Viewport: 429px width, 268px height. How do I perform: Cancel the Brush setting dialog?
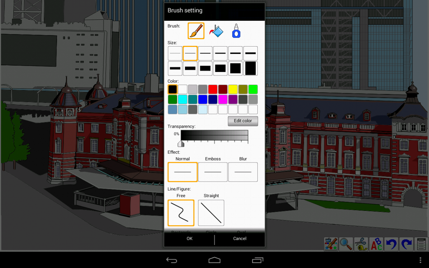coord(240,239)
